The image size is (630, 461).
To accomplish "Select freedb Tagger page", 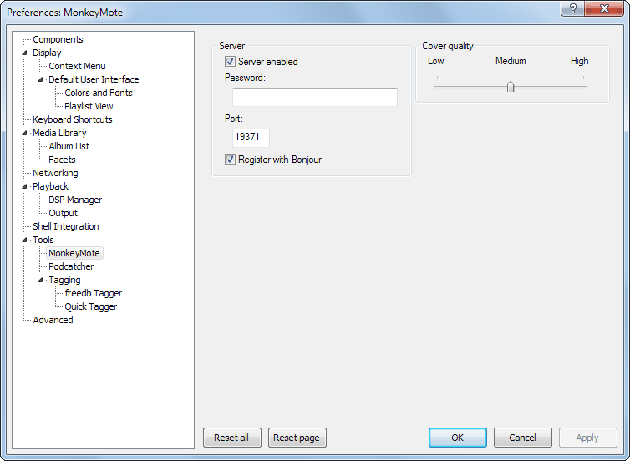I will click(x=94, y=293).
